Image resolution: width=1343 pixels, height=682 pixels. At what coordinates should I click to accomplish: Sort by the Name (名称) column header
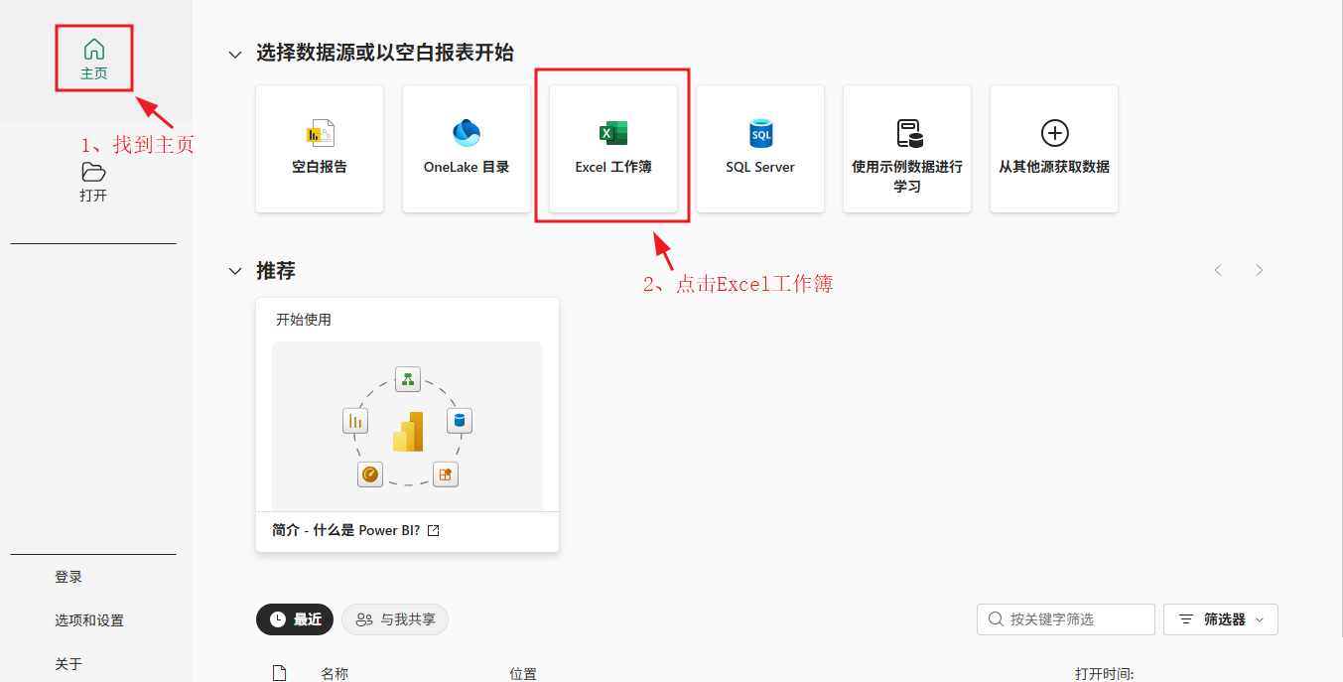tap(335, 673)
